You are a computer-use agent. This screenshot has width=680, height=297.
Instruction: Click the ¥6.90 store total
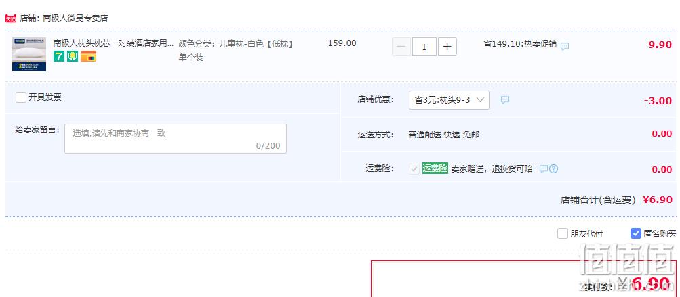click(x=658, y=200)
